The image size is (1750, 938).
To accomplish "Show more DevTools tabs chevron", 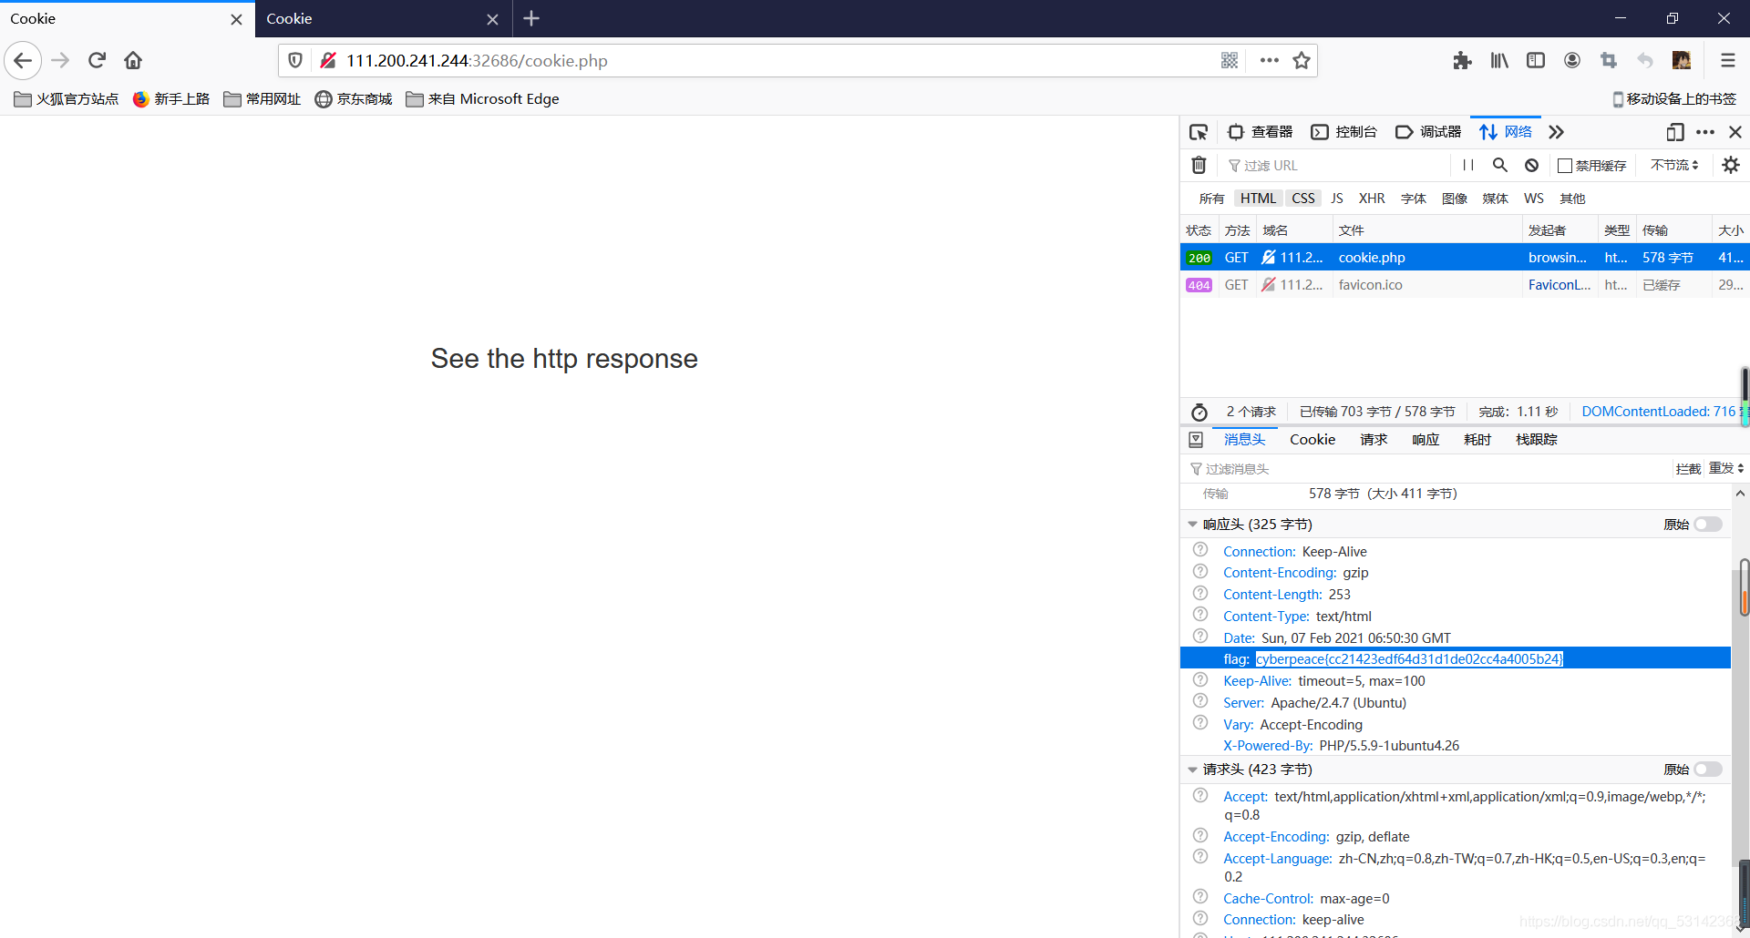I will [x=1556, y=132].
